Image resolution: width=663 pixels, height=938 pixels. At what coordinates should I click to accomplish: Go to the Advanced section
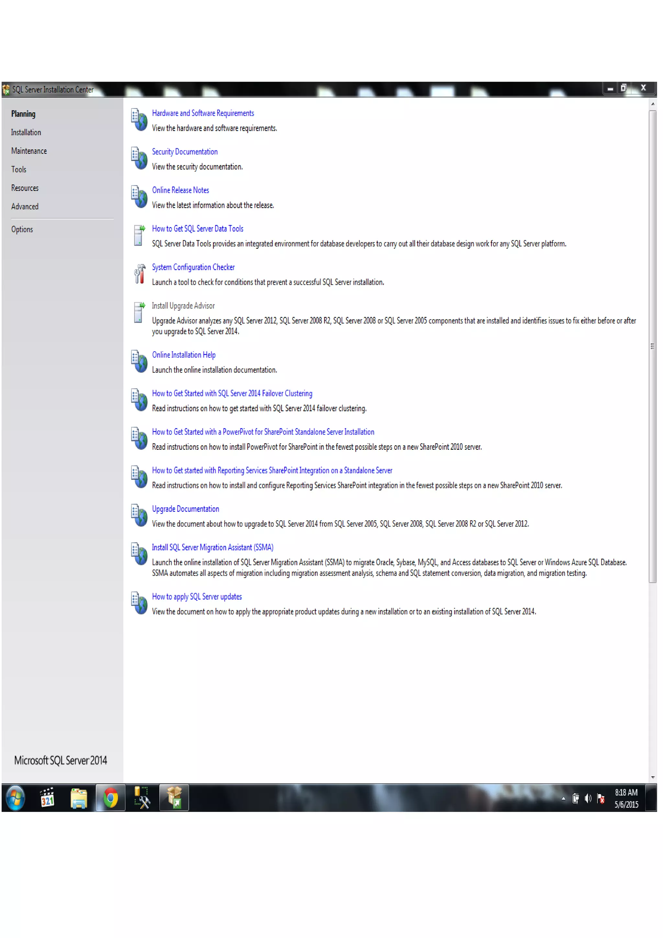point(25,207)
